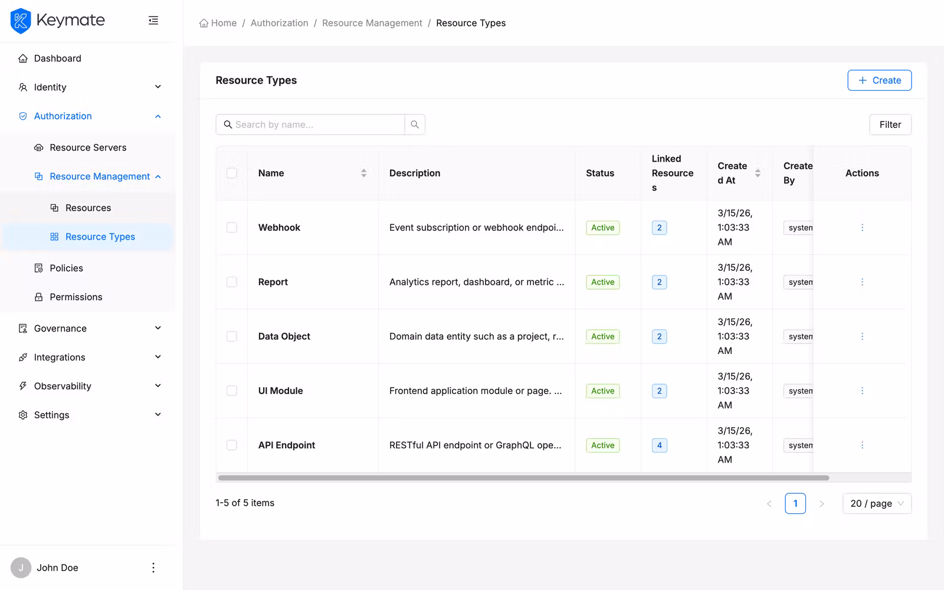944x590 pixels.
Task: Collapse the sidebar using the collapse icon
Action: click(x=153, y=20)
